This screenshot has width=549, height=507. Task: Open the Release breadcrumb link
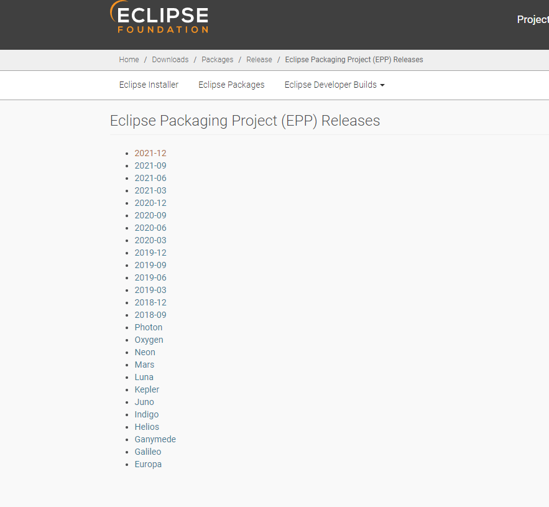point(259,59)
